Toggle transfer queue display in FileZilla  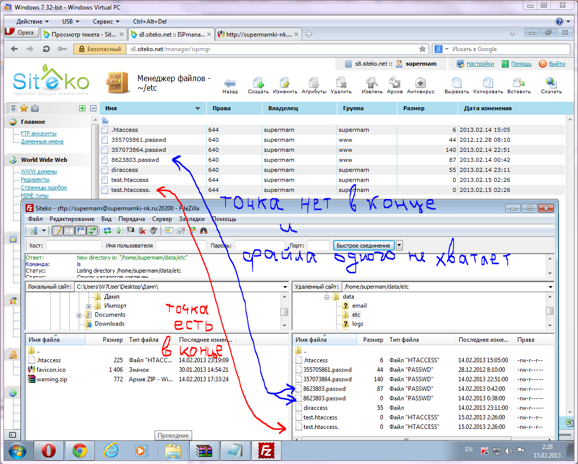(x=92, y=230)
